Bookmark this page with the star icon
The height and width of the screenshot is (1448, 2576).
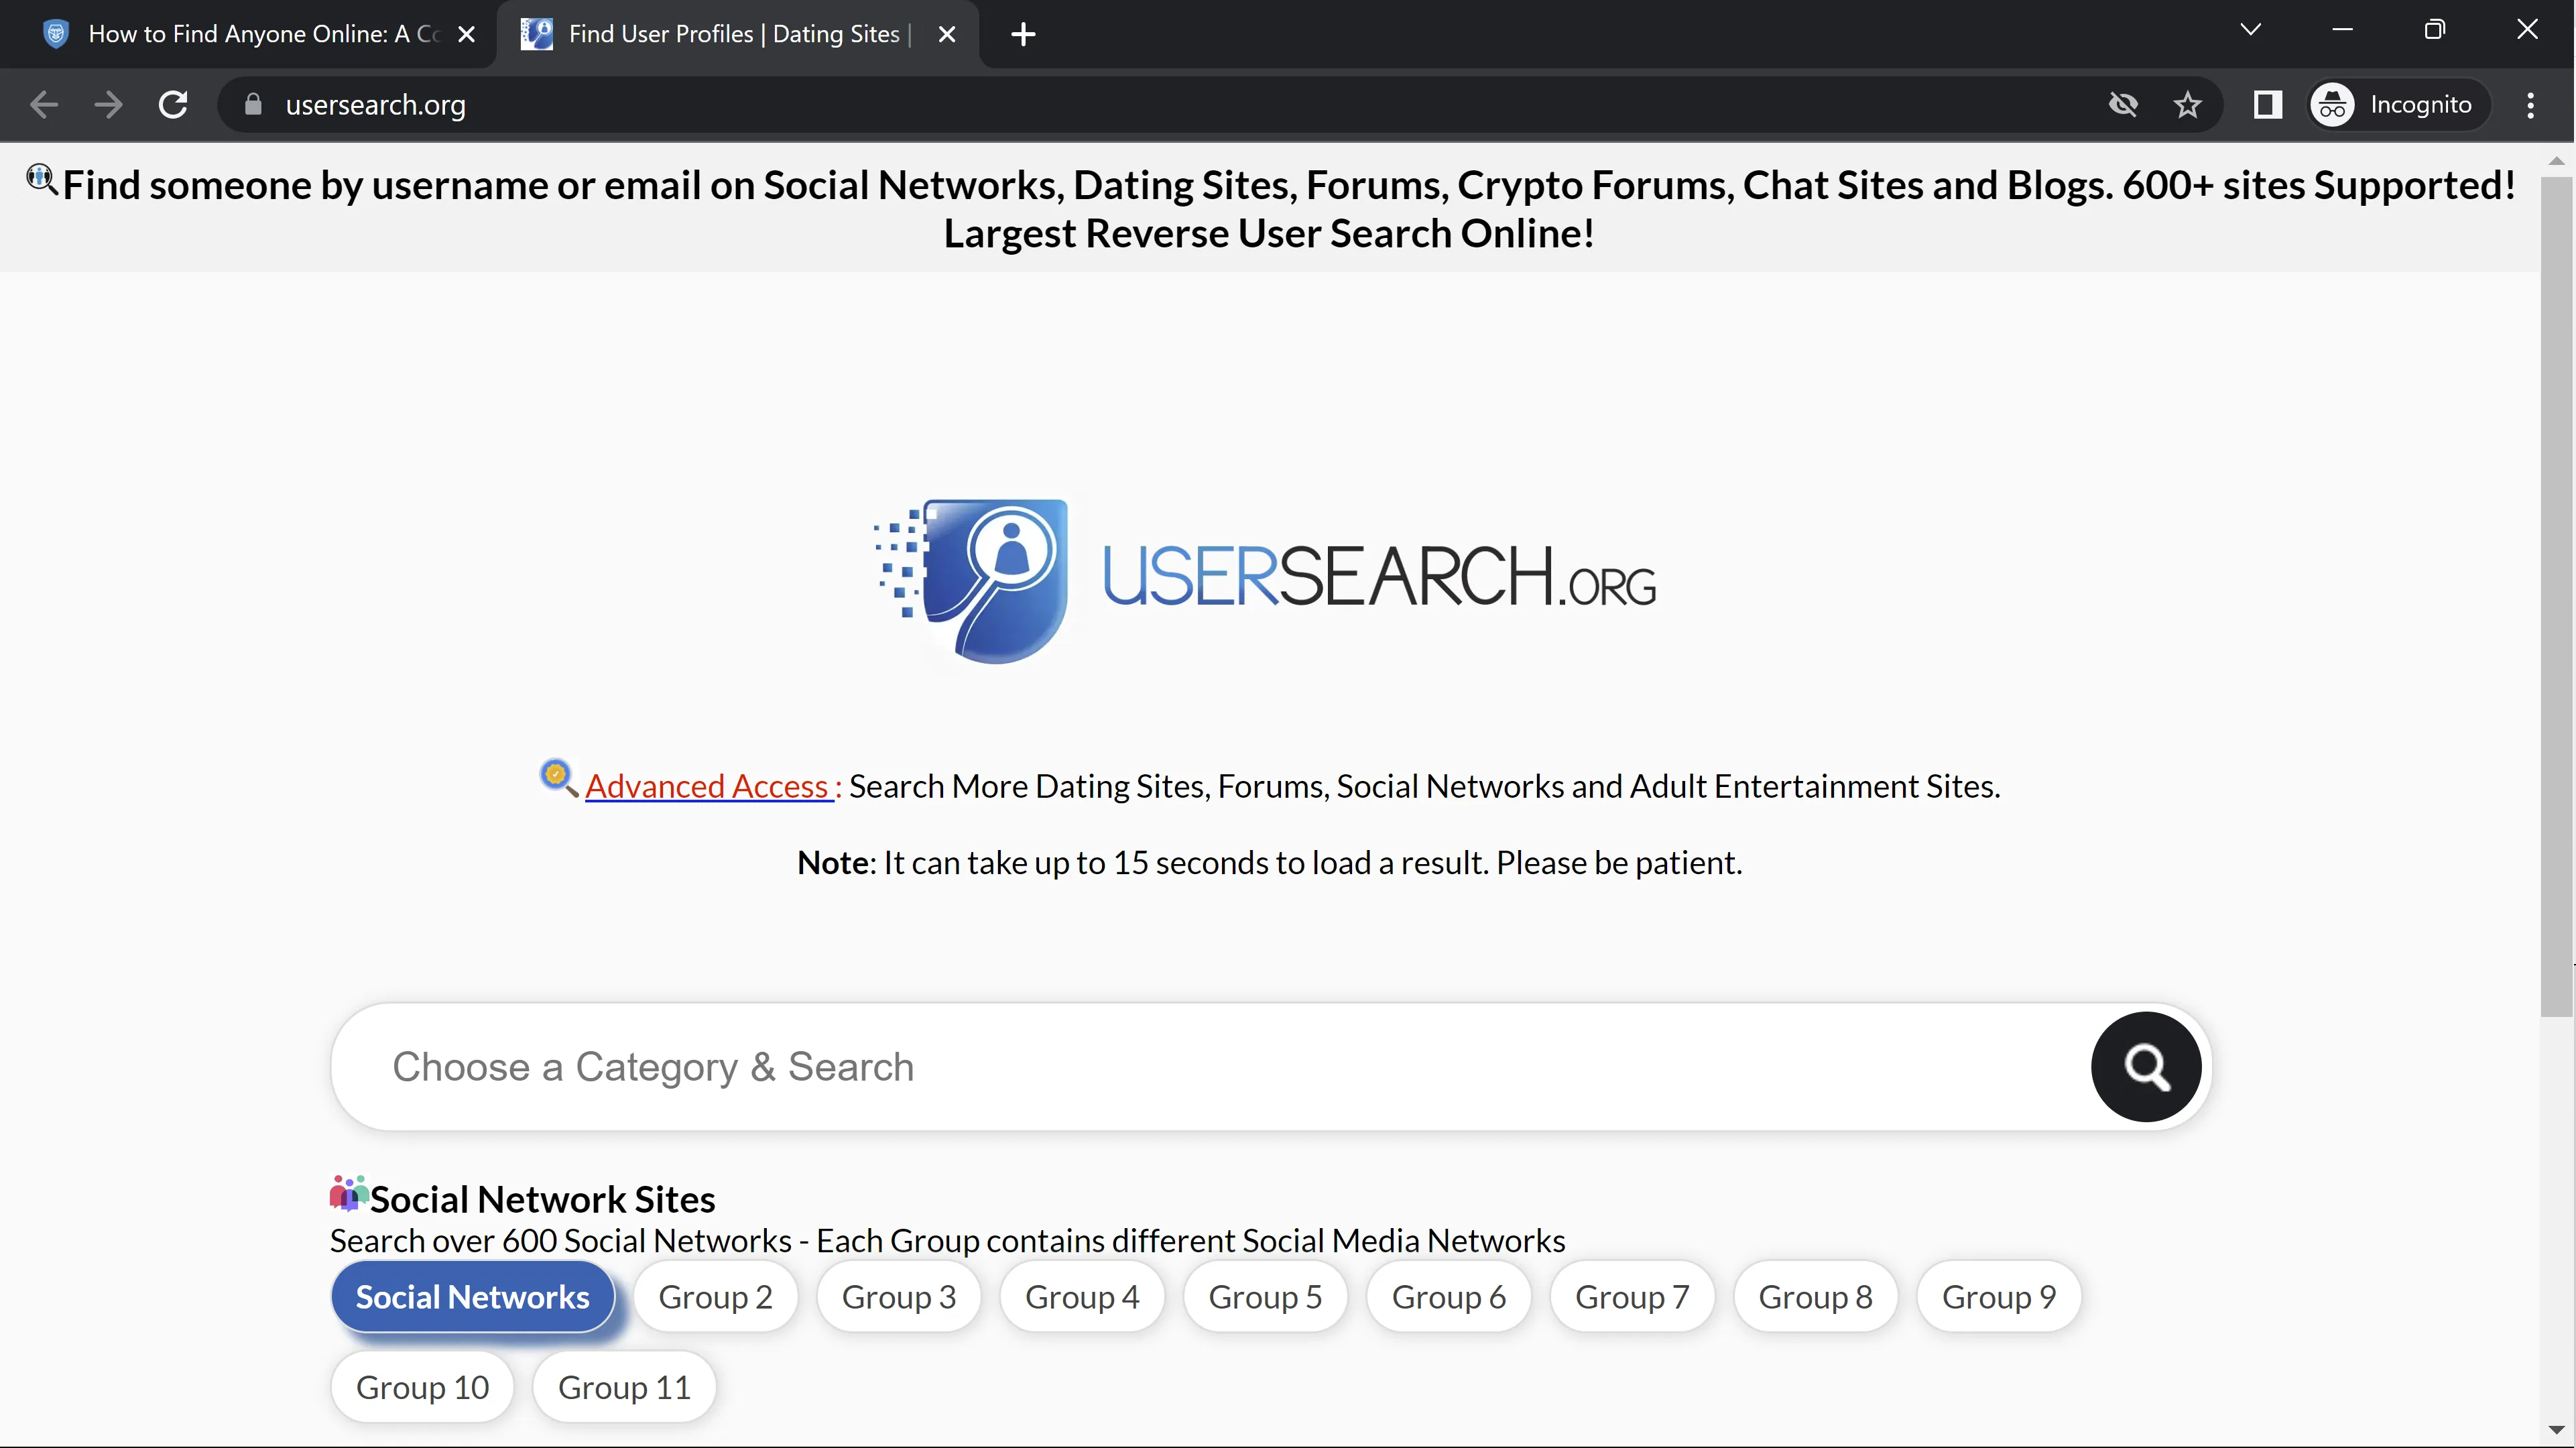click(x=2187, y=105)
